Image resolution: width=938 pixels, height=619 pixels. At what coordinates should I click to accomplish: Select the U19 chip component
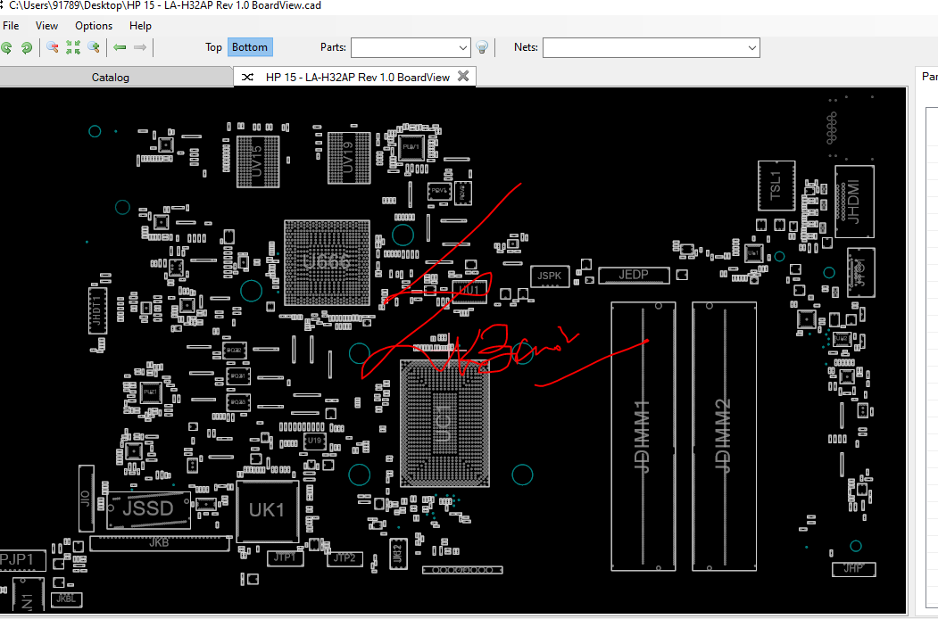tap(315, 441)
